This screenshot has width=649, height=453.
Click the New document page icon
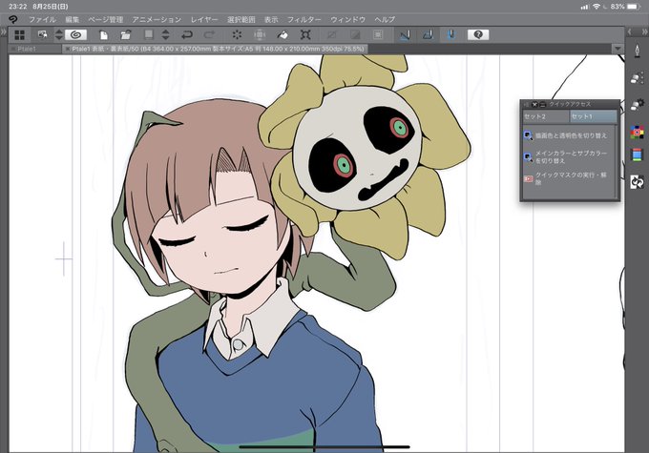[x=104, y=35]
